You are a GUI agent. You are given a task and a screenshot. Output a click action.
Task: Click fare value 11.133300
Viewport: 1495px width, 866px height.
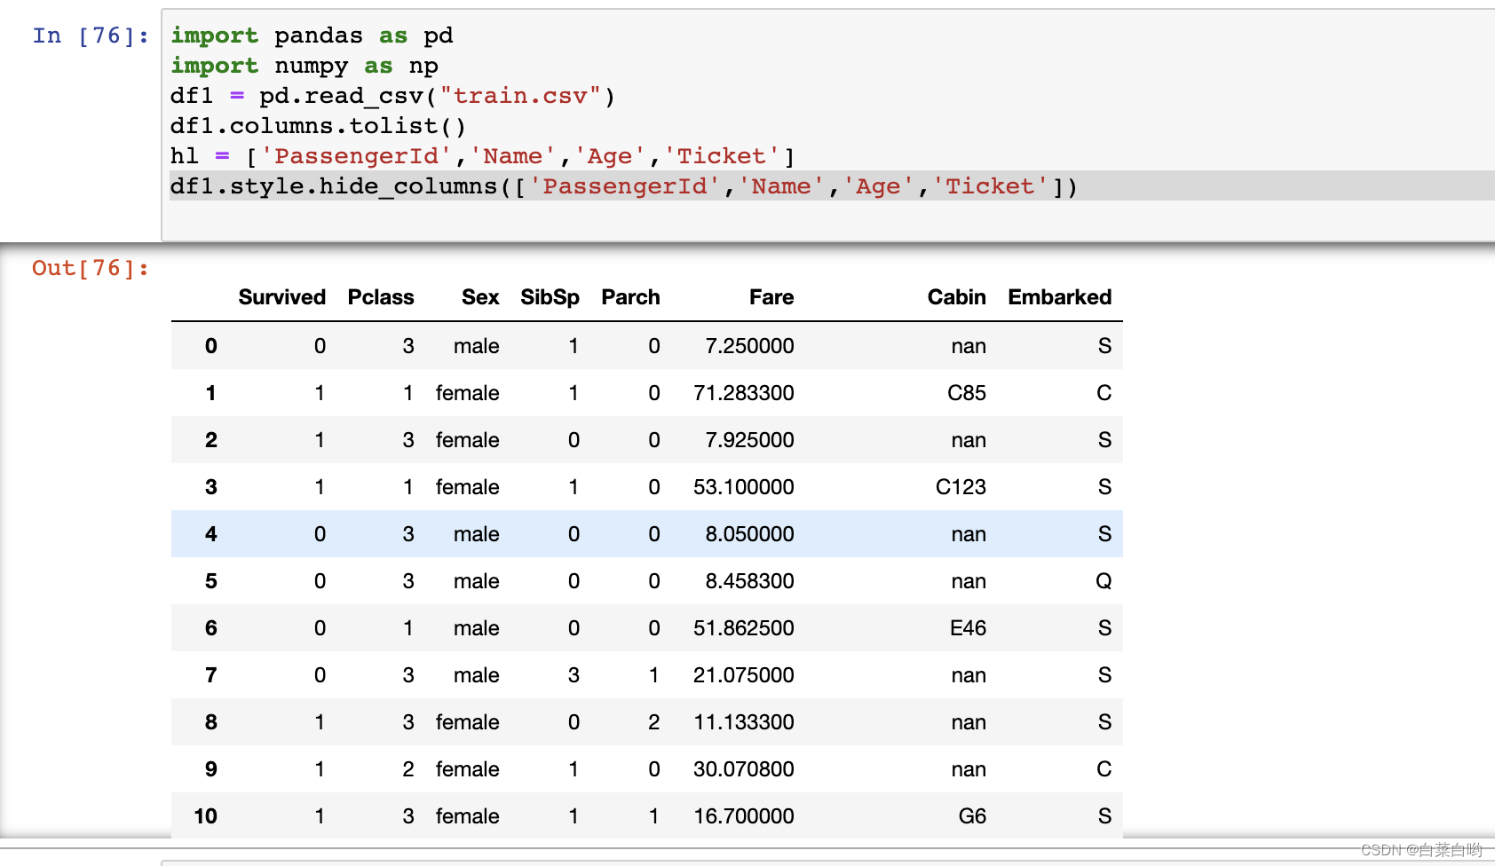(743, 722)
